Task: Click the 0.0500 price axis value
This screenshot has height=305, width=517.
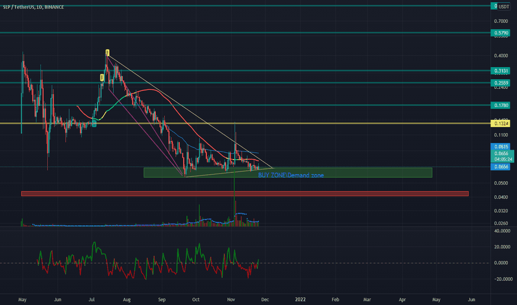Action: (x=501, y=183)
